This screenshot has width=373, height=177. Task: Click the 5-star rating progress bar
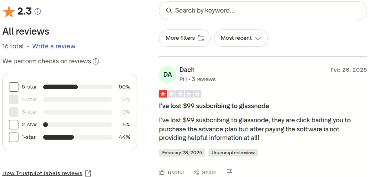tap(78, 87)
